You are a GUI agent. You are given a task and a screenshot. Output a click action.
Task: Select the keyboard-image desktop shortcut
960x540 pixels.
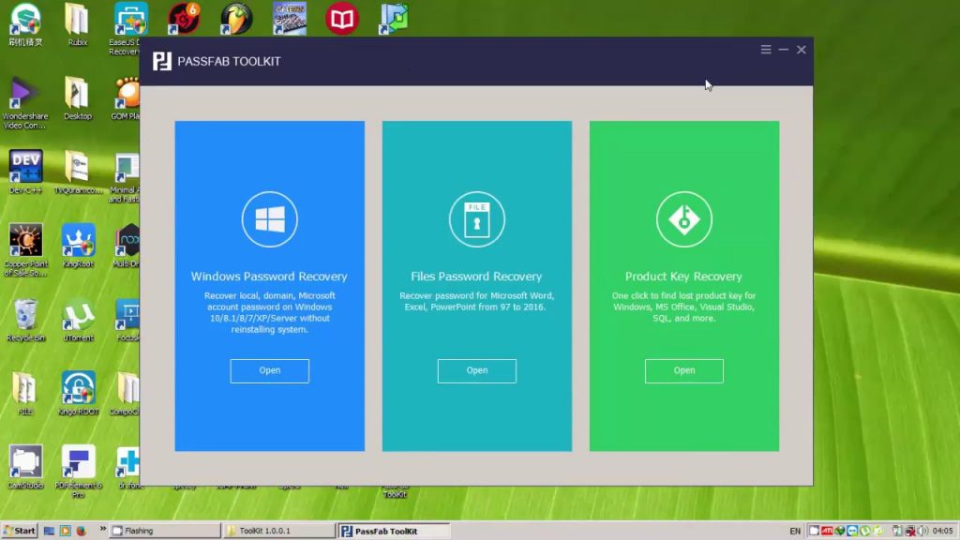(289, 19)
